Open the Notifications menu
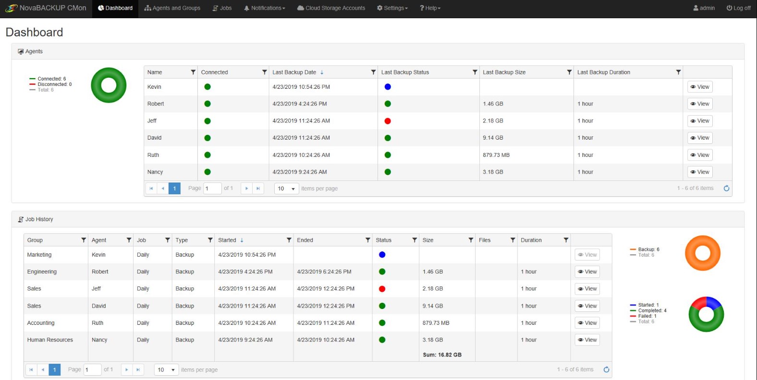Viewport: 757px width, 380px height. click(265, 8)
